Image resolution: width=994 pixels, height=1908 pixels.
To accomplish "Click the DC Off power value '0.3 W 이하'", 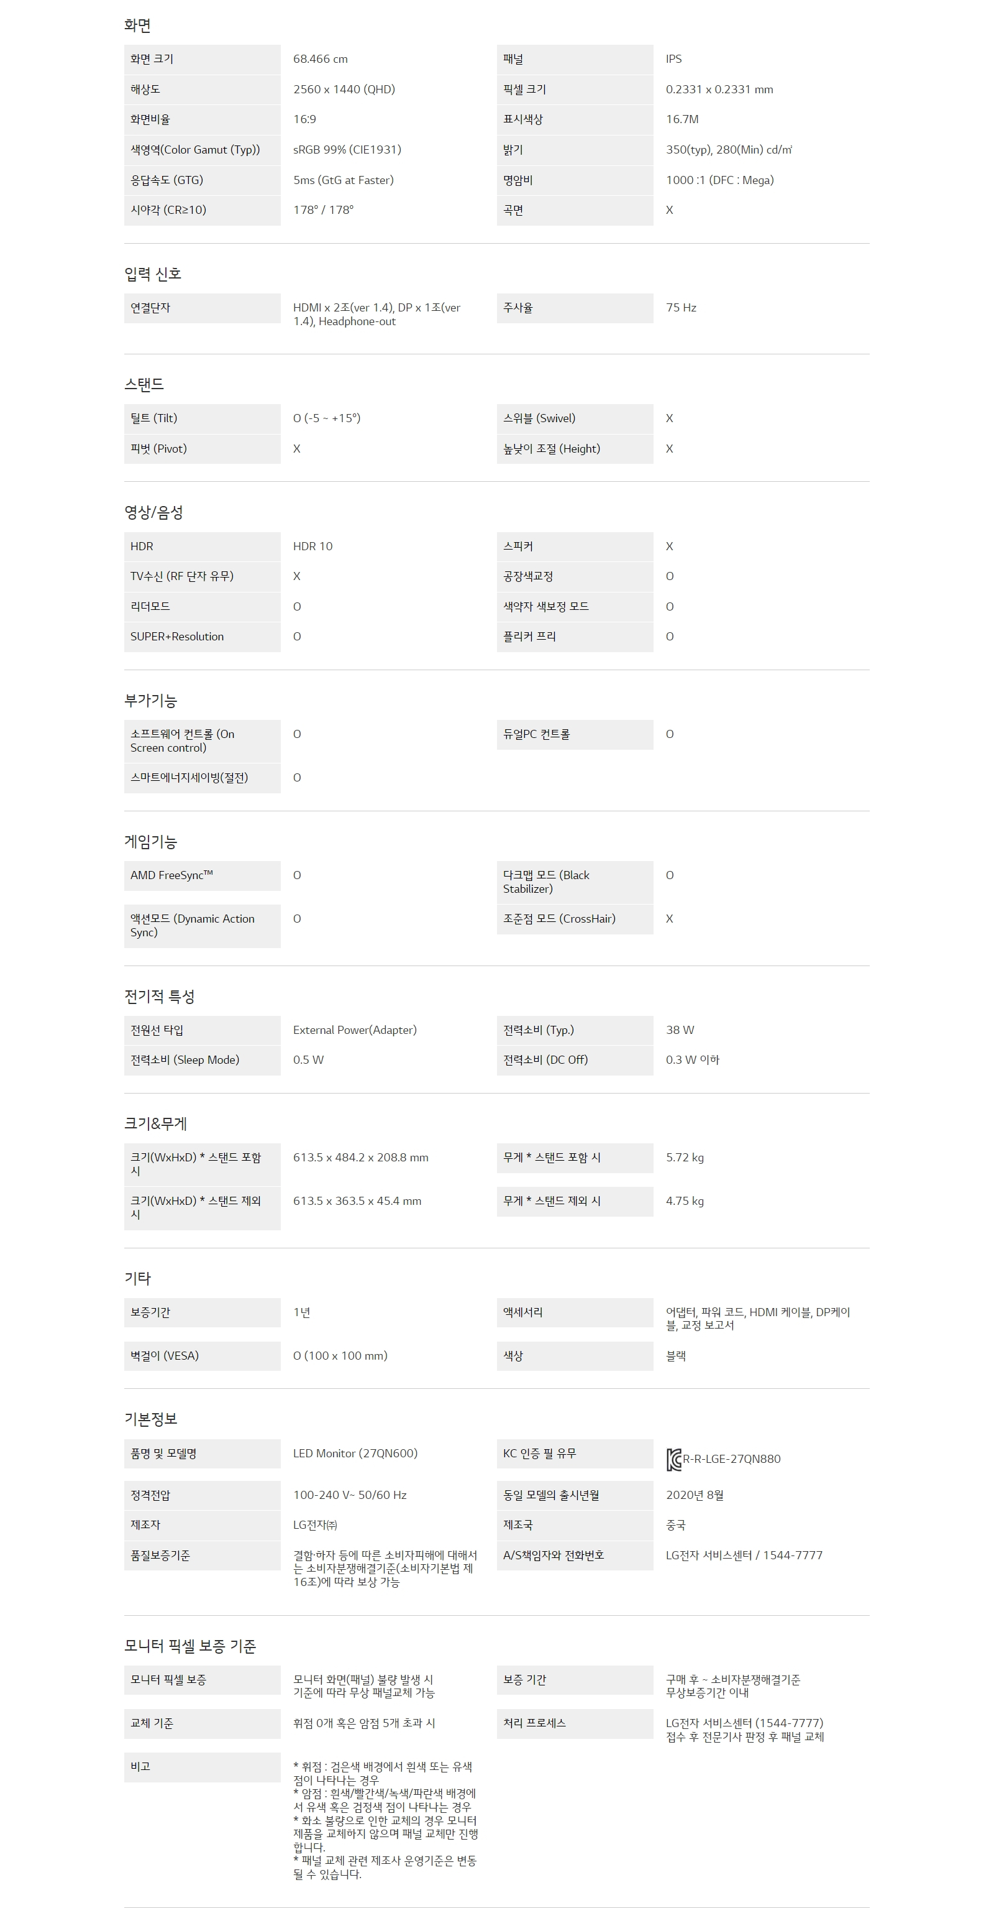I will coord(693,1060).
